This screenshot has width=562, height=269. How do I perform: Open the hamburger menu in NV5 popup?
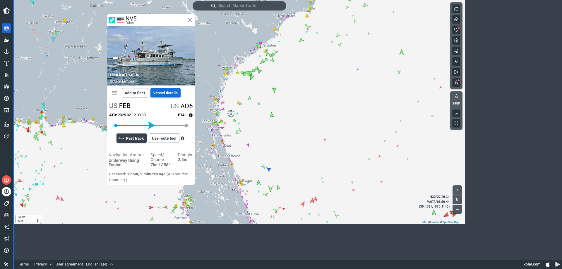pos(114,93)
